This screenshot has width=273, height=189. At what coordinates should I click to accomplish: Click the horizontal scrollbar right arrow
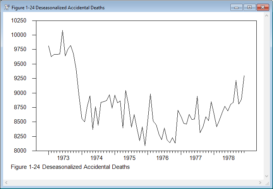(260, 182)
